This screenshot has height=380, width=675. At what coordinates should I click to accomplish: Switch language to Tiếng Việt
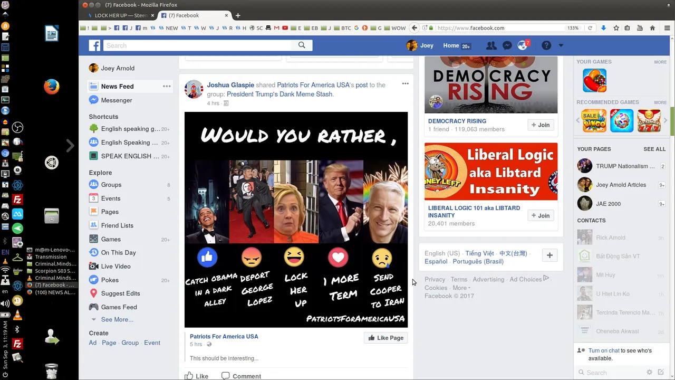pos(479,253)
